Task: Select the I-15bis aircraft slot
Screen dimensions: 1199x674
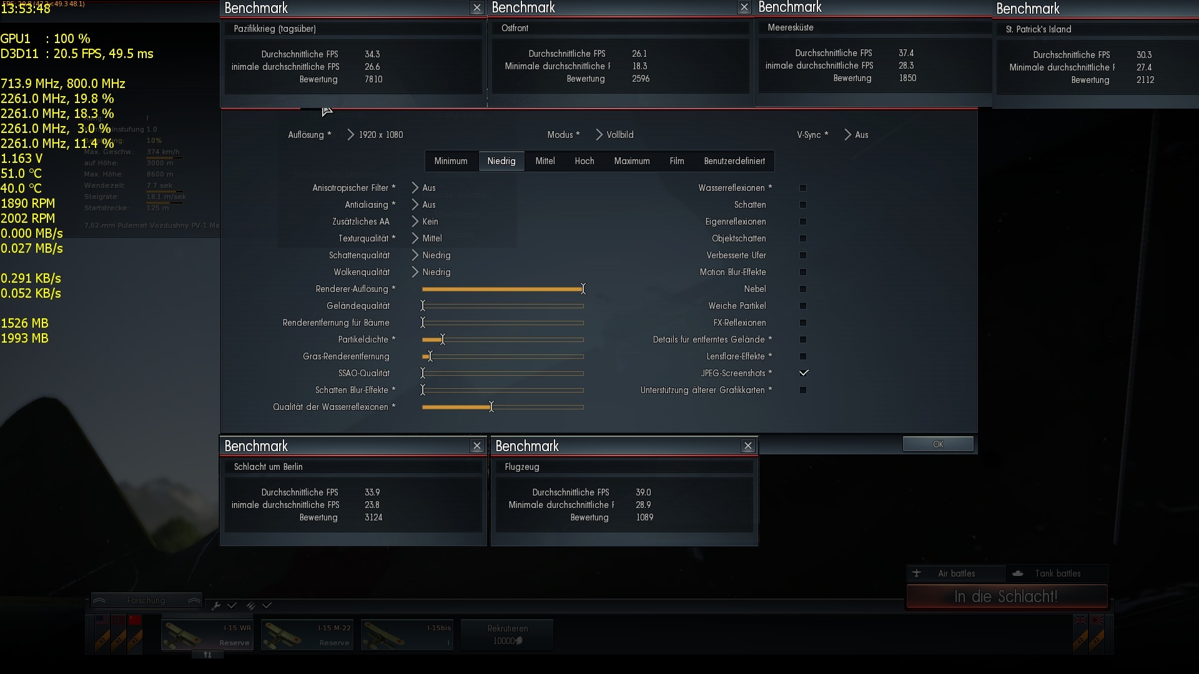Action: click(x=407, y=635)
